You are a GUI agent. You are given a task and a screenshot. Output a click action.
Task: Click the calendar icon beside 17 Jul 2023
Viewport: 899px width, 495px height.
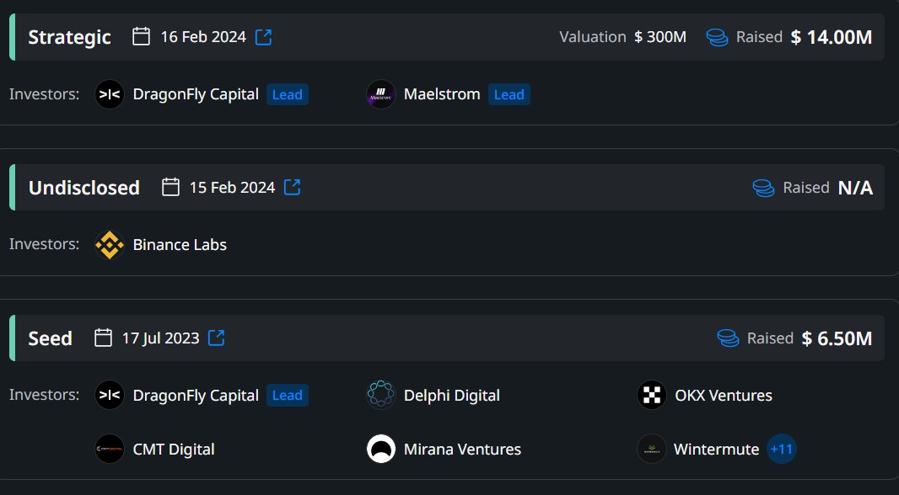pos(103,338)
